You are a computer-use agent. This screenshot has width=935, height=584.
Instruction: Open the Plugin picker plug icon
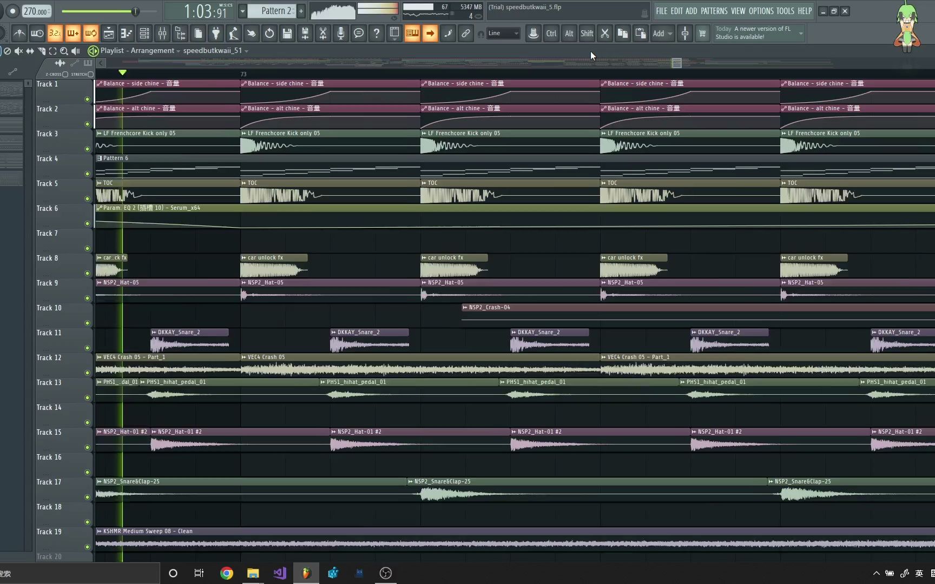point(216,34)
